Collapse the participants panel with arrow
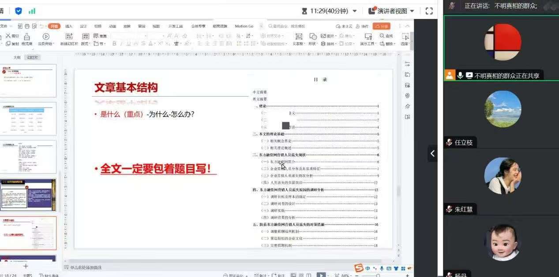Image resolution: width=559 pixels, height=277 pixels. pos(432,153)
